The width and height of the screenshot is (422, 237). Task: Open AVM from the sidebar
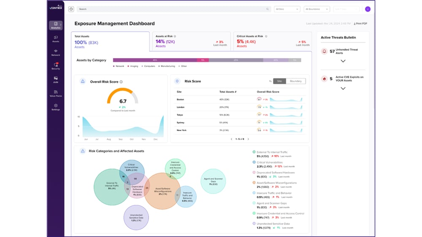[x=56, y=79]
